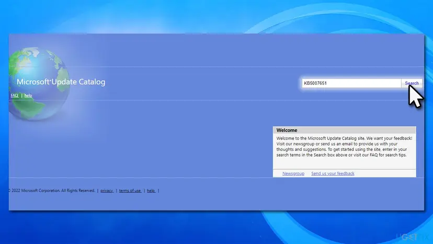Open the Newsgroup link in Welcome box
This screenshot has height=244, width=433.
coord(293,173)
